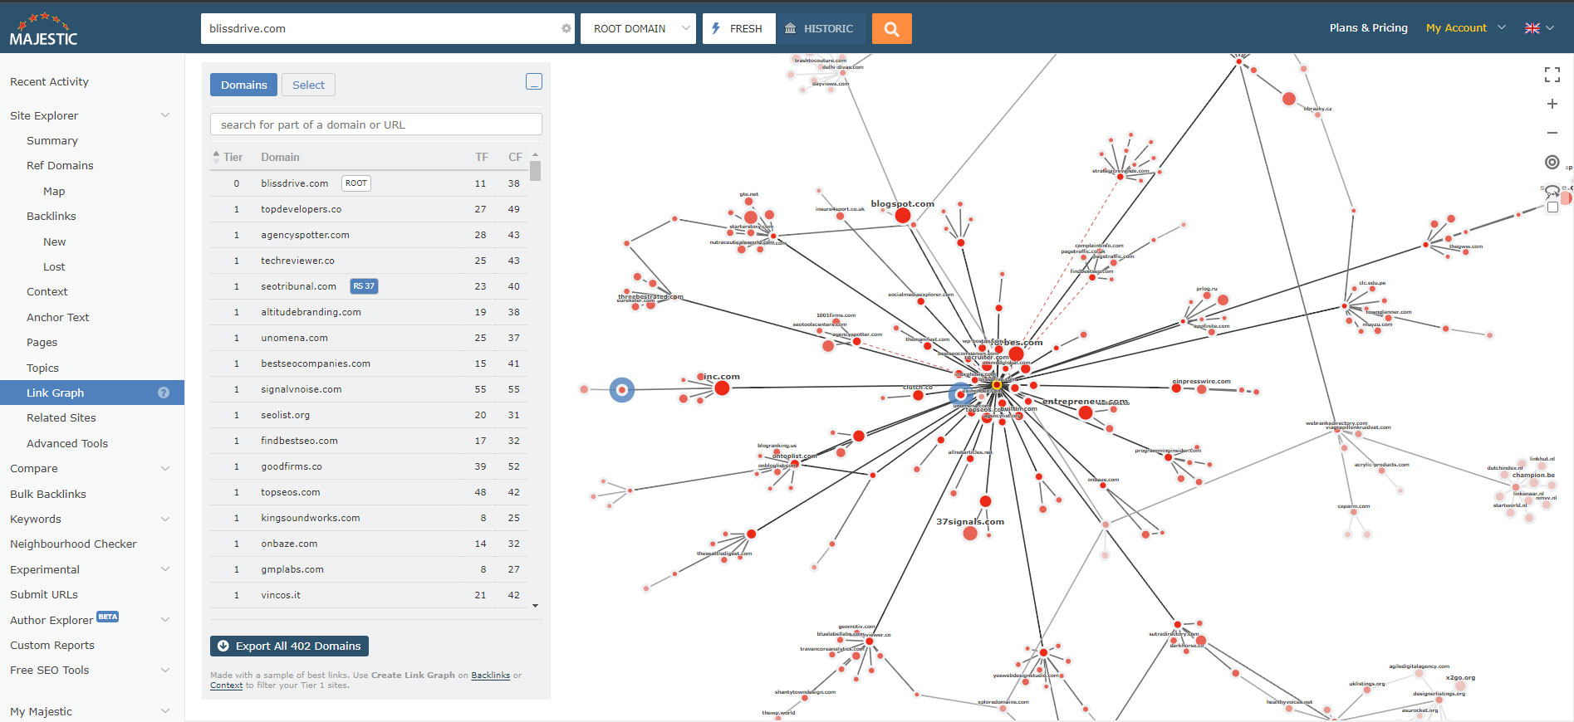Select topdevelopers.co row

coord(370,209)
